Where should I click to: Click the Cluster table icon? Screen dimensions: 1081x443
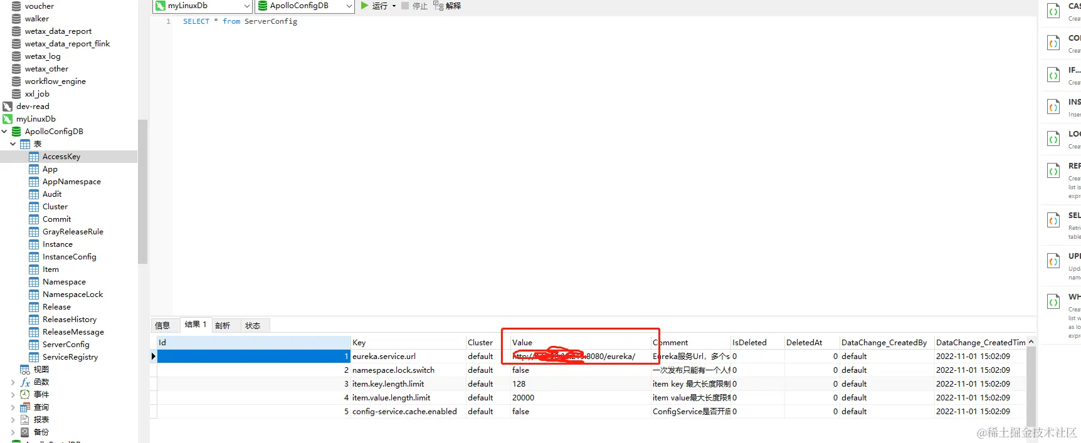(34, 207)
